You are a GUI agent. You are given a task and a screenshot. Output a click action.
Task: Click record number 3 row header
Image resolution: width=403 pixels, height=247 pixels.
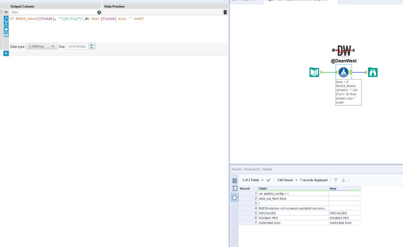coord(248,203)
